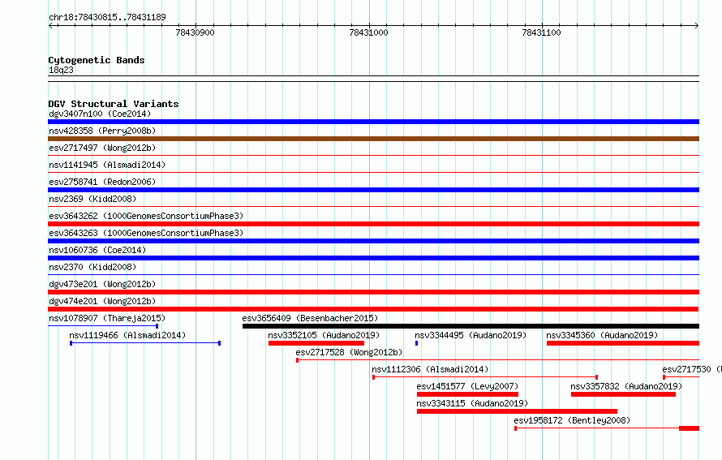Select esv1958172 (Bentley2008) label
Screen dimensions: 722x460
point(572,420)
